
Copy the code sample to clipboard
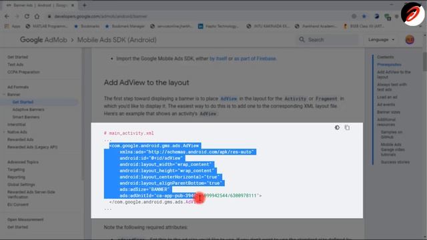[x=347, y=127]
